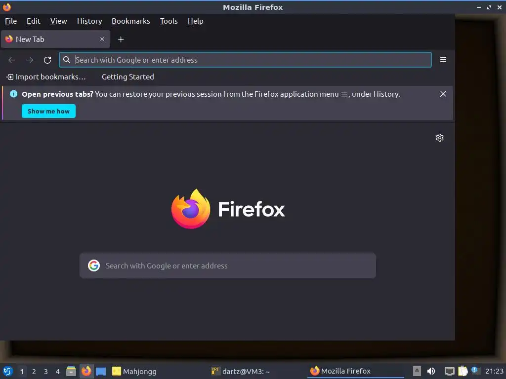Switch to workspace 3
Image resolution: width=506 pixels, height=379 pixels.
point(46,372)
